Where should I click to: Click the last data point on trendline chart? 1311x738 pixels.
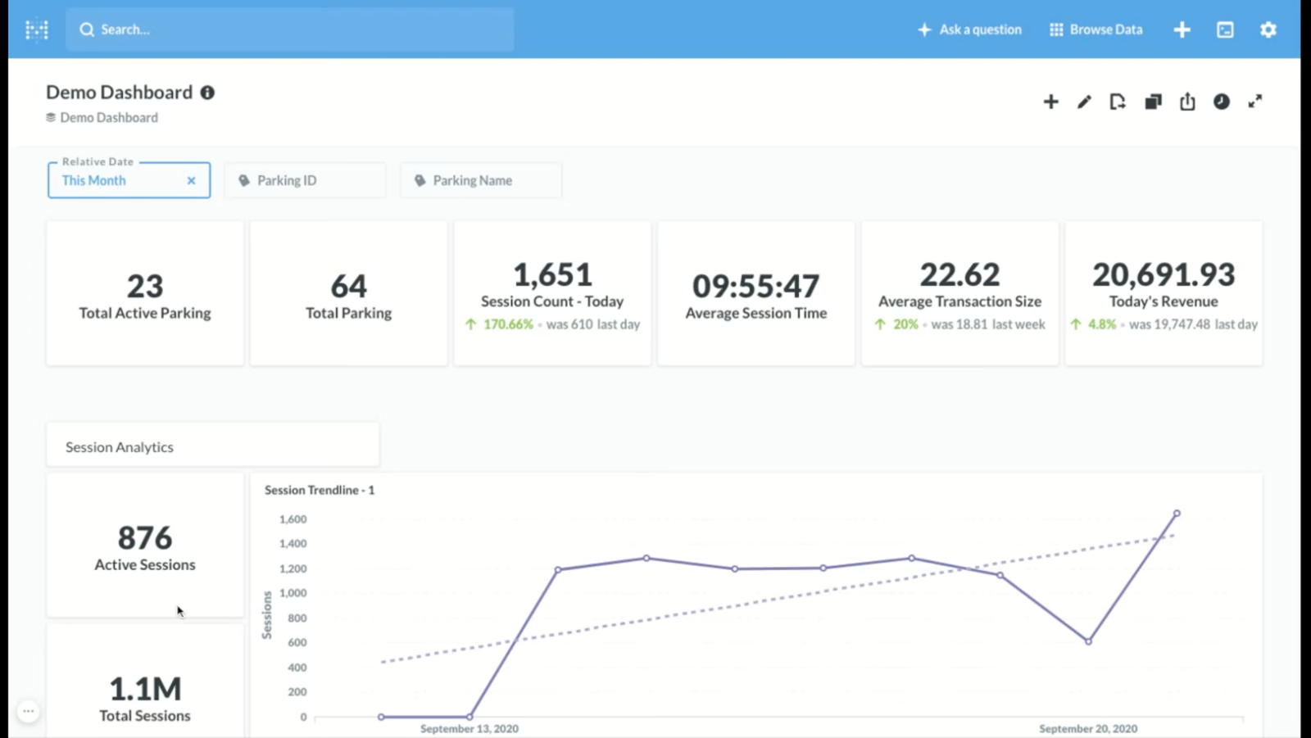click(x=1177, y=514)
